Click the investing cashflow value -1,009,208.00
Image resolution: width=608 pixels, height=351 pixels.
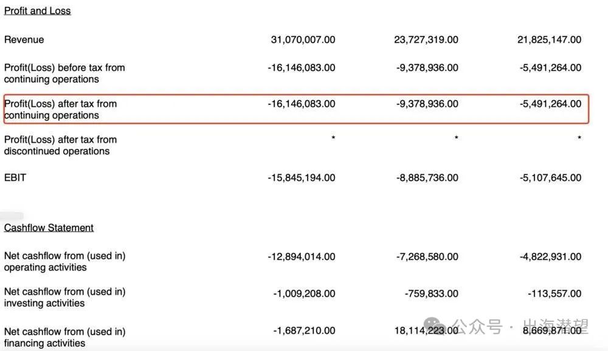pos(304,294)
